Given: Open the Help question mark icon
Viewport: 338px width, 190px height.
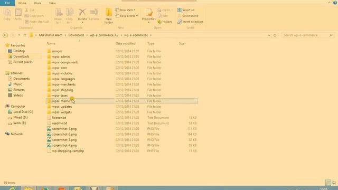Looking at the screenshot, I should coord(335,3).
